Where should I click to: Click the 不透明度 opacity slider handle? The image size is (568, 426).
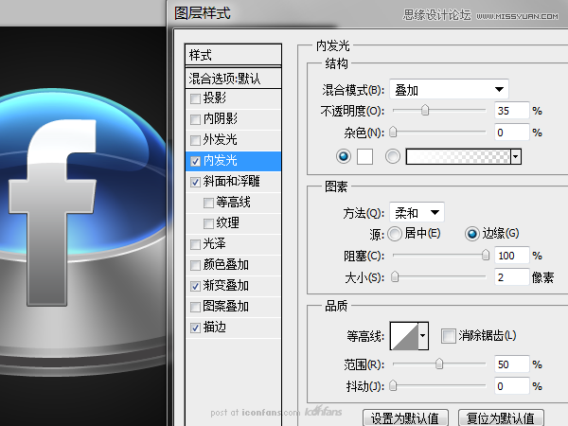click(425, 110)
